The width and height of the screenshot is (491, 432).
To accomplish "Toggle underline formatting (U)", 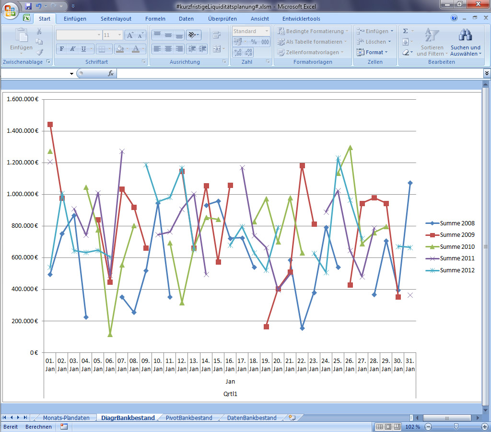I will point(83,49).
